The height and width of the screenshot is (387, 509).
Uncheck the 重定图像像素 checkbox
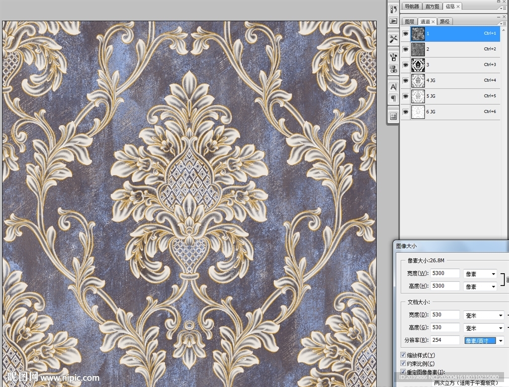click(403, 372)
